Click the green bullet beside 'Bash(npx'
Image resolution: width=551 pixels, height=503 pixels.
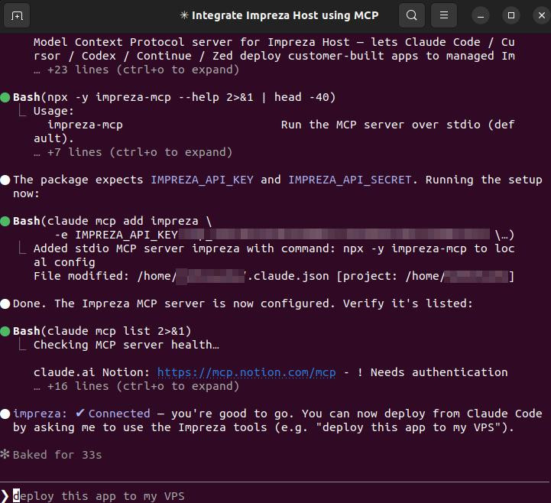[5, 97]
